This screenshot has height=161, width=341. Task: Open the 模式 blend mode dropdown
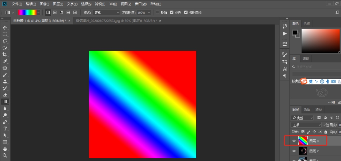107,12
